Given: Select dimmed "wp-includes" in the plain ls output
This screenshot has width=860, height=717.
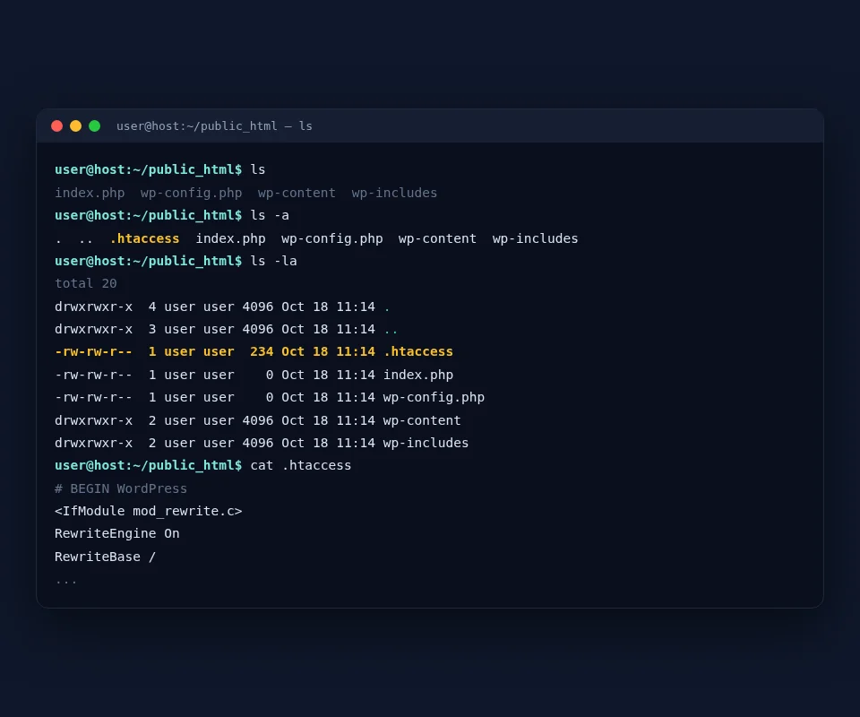Looking at the screenshot, I should pyautogui.click(x=394, y=193).
